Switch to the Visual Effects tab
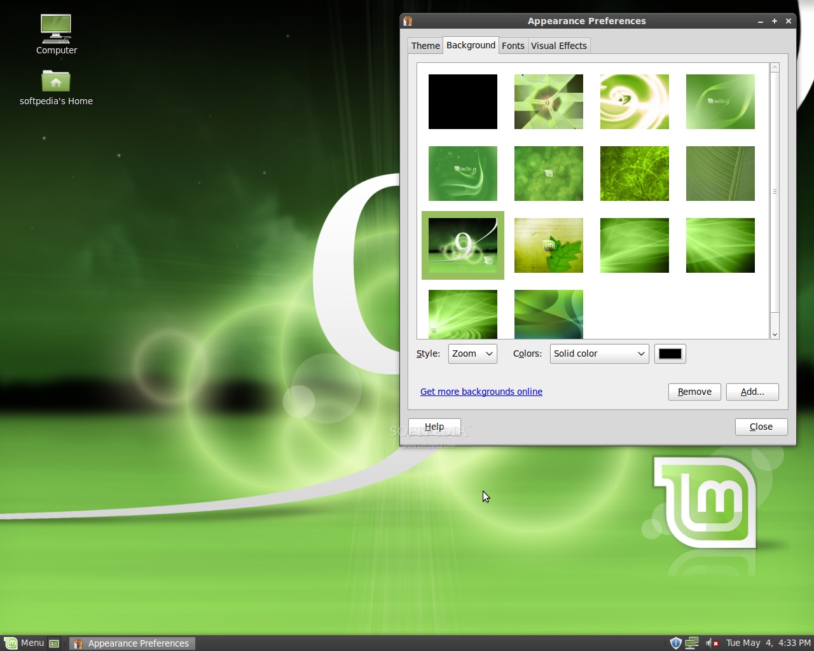 point(558,46)
